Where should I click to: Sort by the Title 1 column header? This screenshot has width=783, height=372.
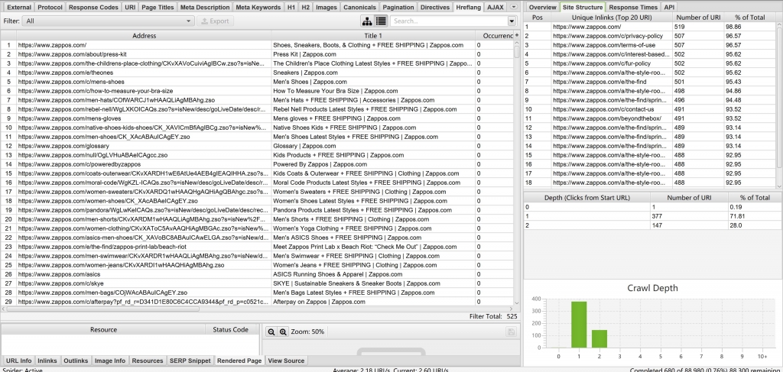click(x=373, y=36)
